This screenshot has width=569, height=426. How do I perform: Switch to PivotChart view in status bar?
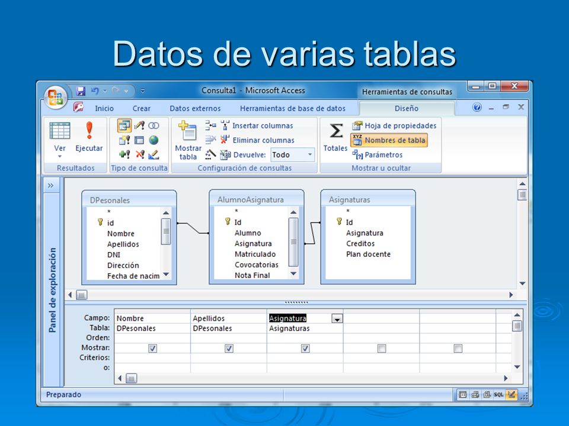487,395
